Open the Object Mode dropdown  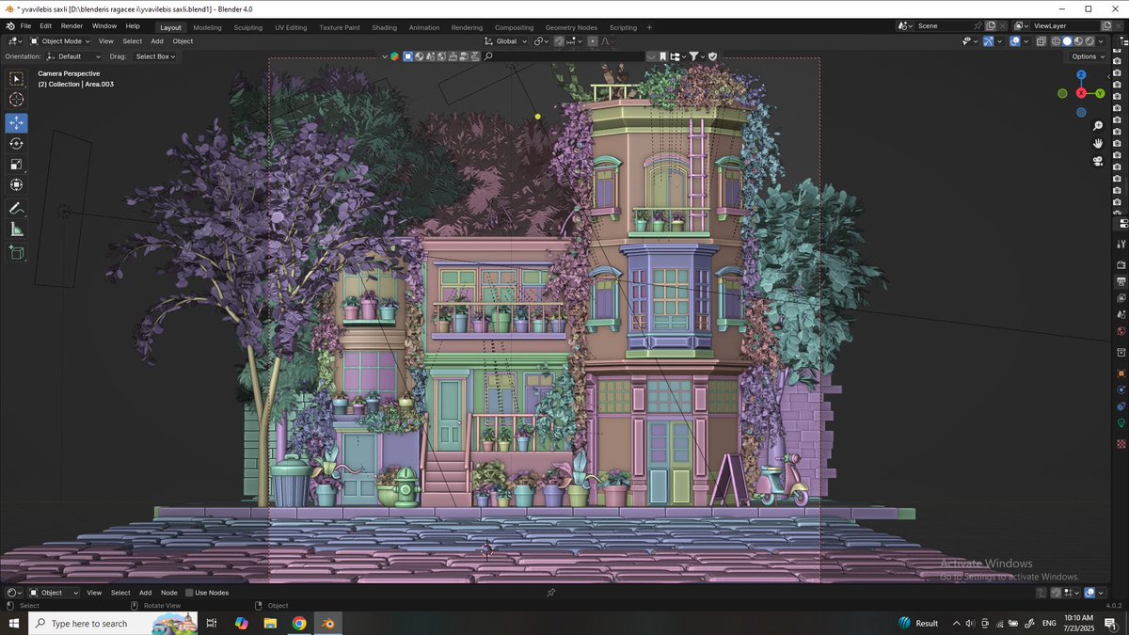click(59, 41)
